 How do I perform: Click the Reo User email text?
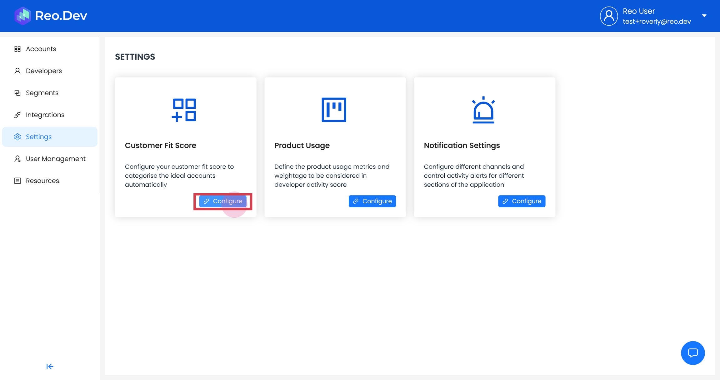657,22
